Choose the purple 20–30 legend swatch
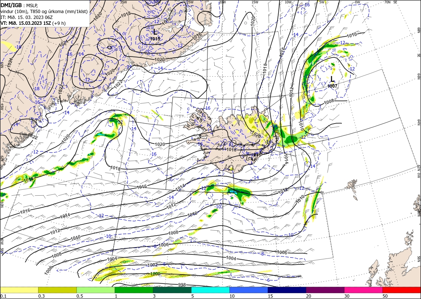 click(x=325, y=290)
